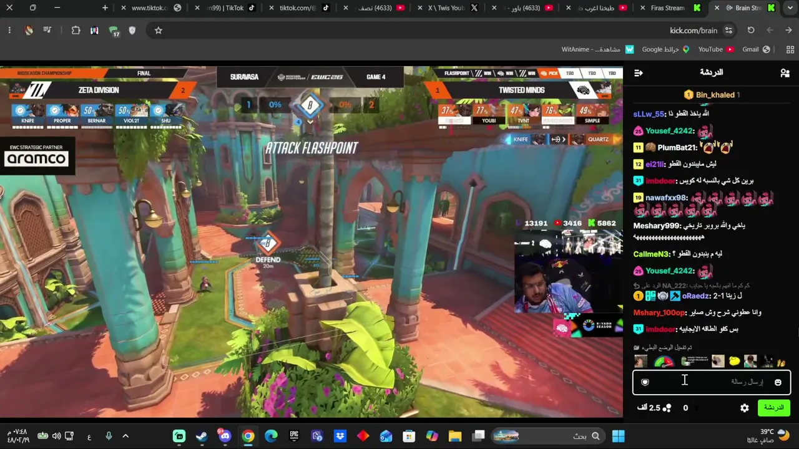Click Mshary_100op username in chat
The image size is (799, 449).
[x=659, y=312]
